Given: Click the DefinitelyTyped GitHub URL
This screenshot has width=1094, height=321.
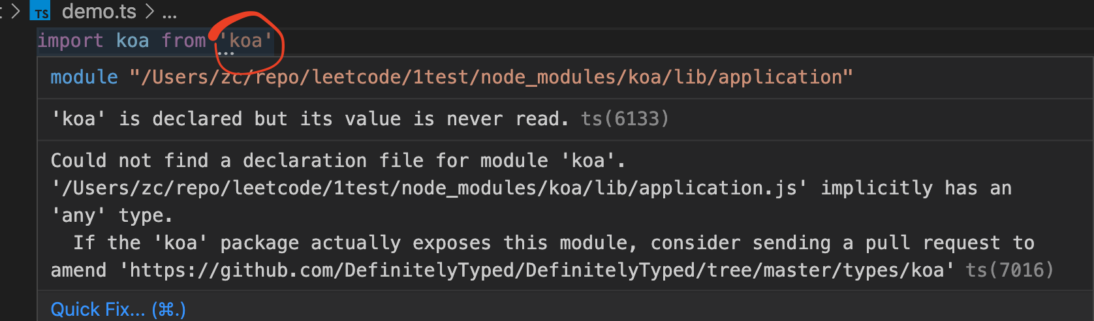Looking at the screenshot, I should (x=537, y=270).
